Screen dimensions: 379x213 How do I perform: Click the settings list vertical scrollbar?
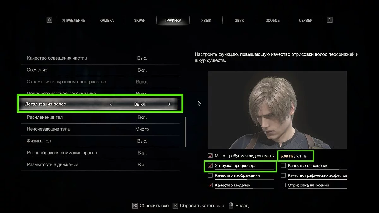point(185,132)
